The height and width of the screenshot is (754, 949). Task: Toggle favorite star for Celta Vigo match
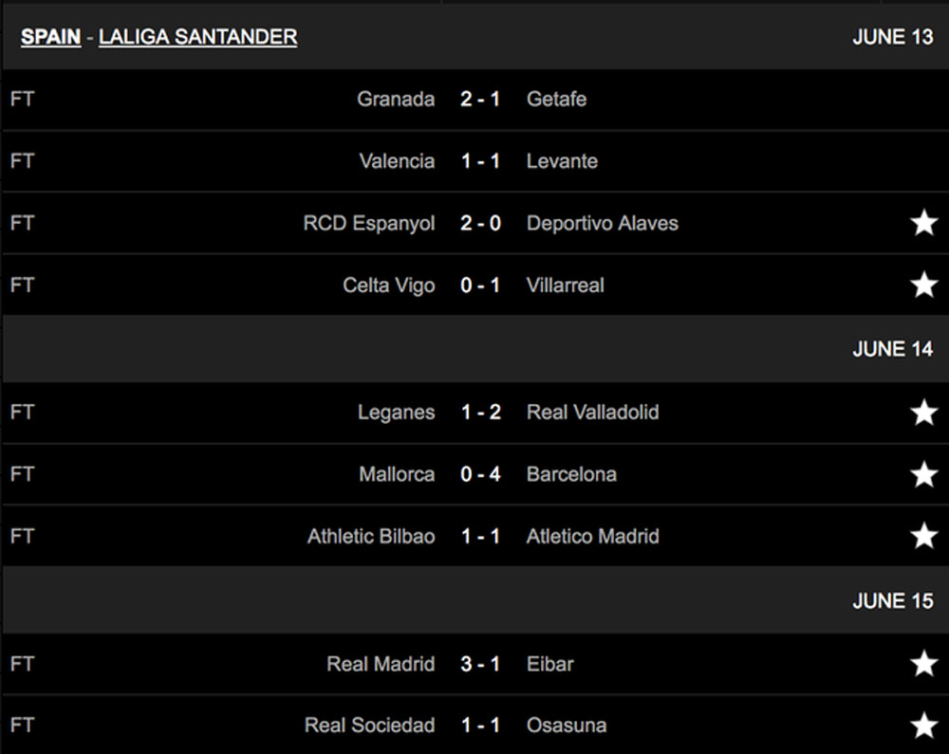(x=923, y=285)
